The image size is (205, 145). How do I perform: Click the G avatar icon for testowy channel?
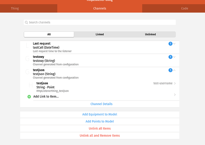coord(27,59)
